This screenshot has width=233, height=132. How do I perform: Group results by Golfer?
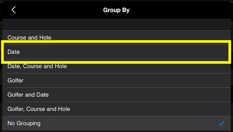coord(116,80)
